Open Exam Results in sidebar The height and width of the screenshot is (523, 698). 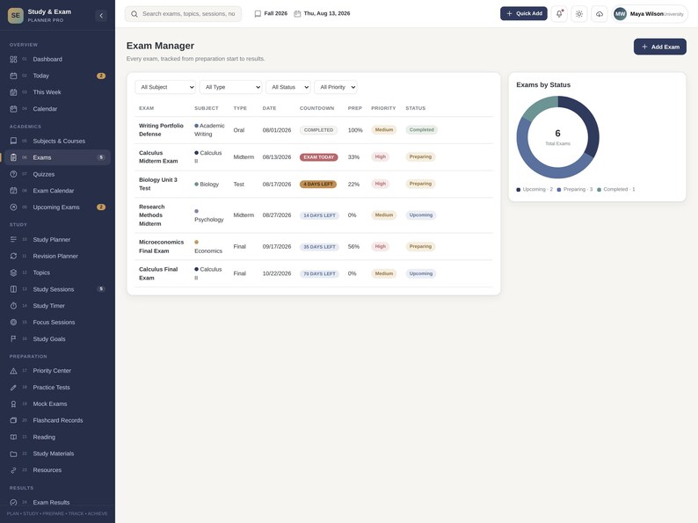[57, 503]
